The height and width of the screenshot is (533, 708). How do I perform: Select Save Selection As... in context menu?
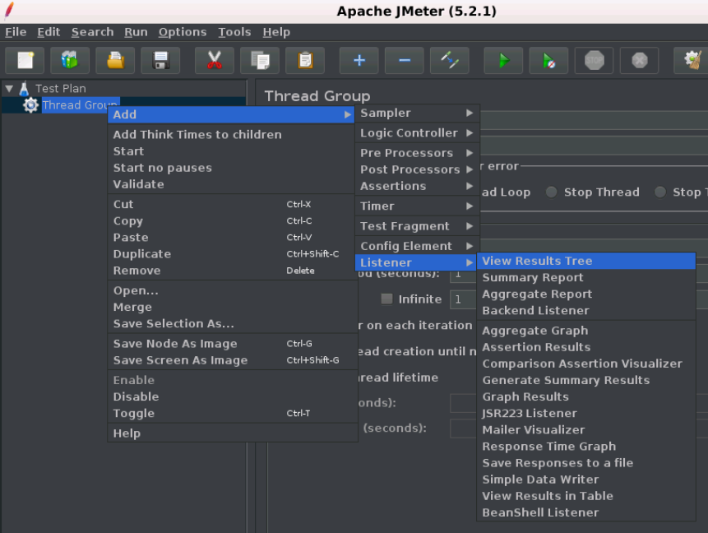(x=231, y=324)
